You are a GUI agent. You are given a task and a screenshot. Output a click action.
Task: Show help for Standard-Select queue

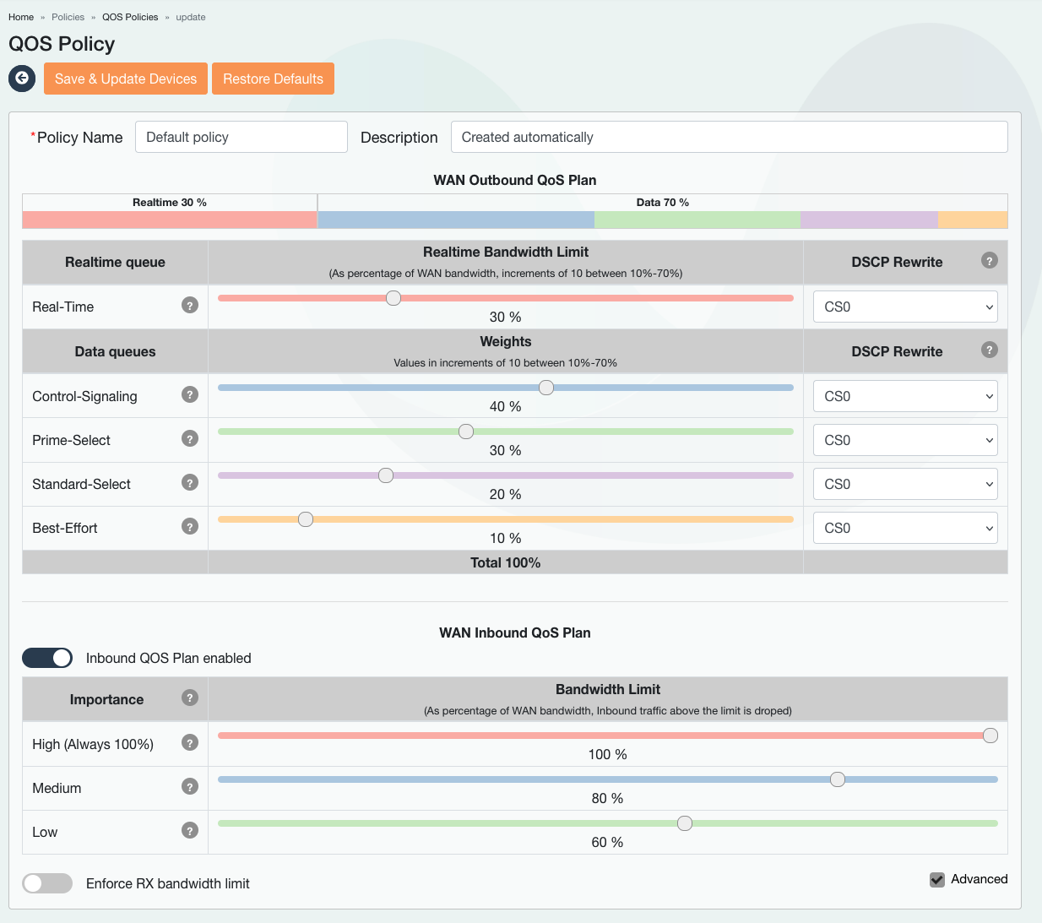190,482
